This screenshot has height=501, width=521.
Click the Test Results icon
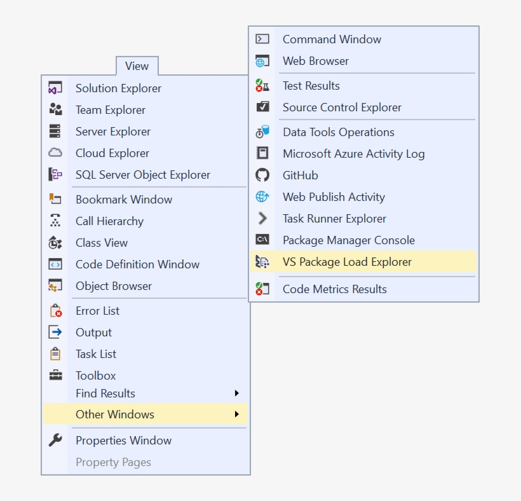point(263,85)
